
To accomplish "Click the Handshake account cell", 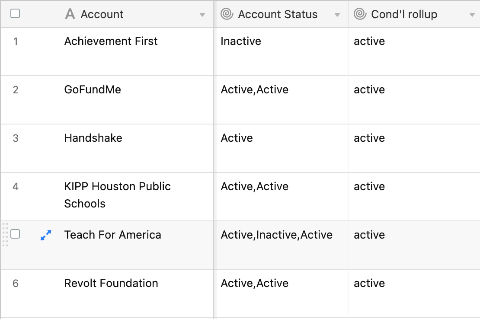I will (x=93, y=138).
